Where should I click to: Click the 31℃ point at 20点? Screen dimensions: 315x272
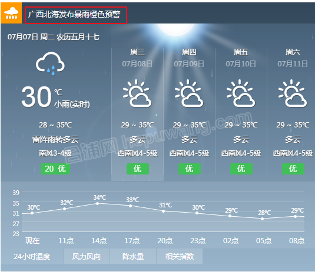(164, 211)
